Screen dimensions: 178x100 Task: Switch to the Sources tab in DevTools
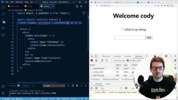click(x=128, y=56)
